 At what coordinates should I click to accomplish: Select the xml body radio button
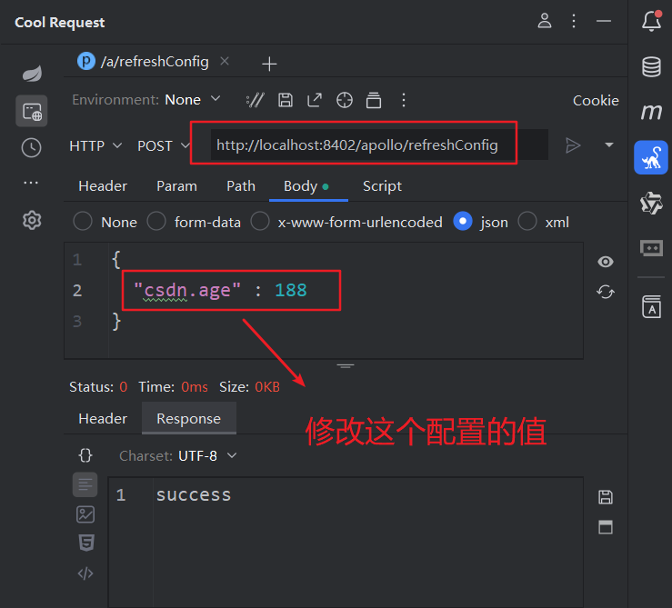tap(527, 222)
